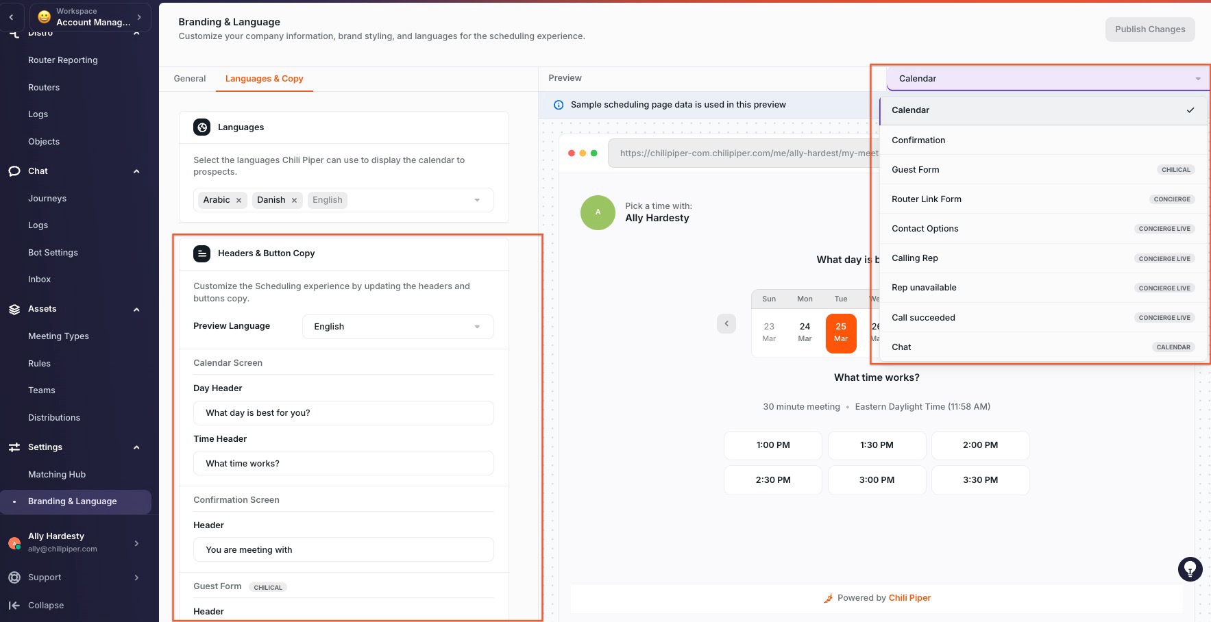Click the Headers & Button Copy icon
Image resolution: width=1211 pixels, height=622 pixels.
201,253
